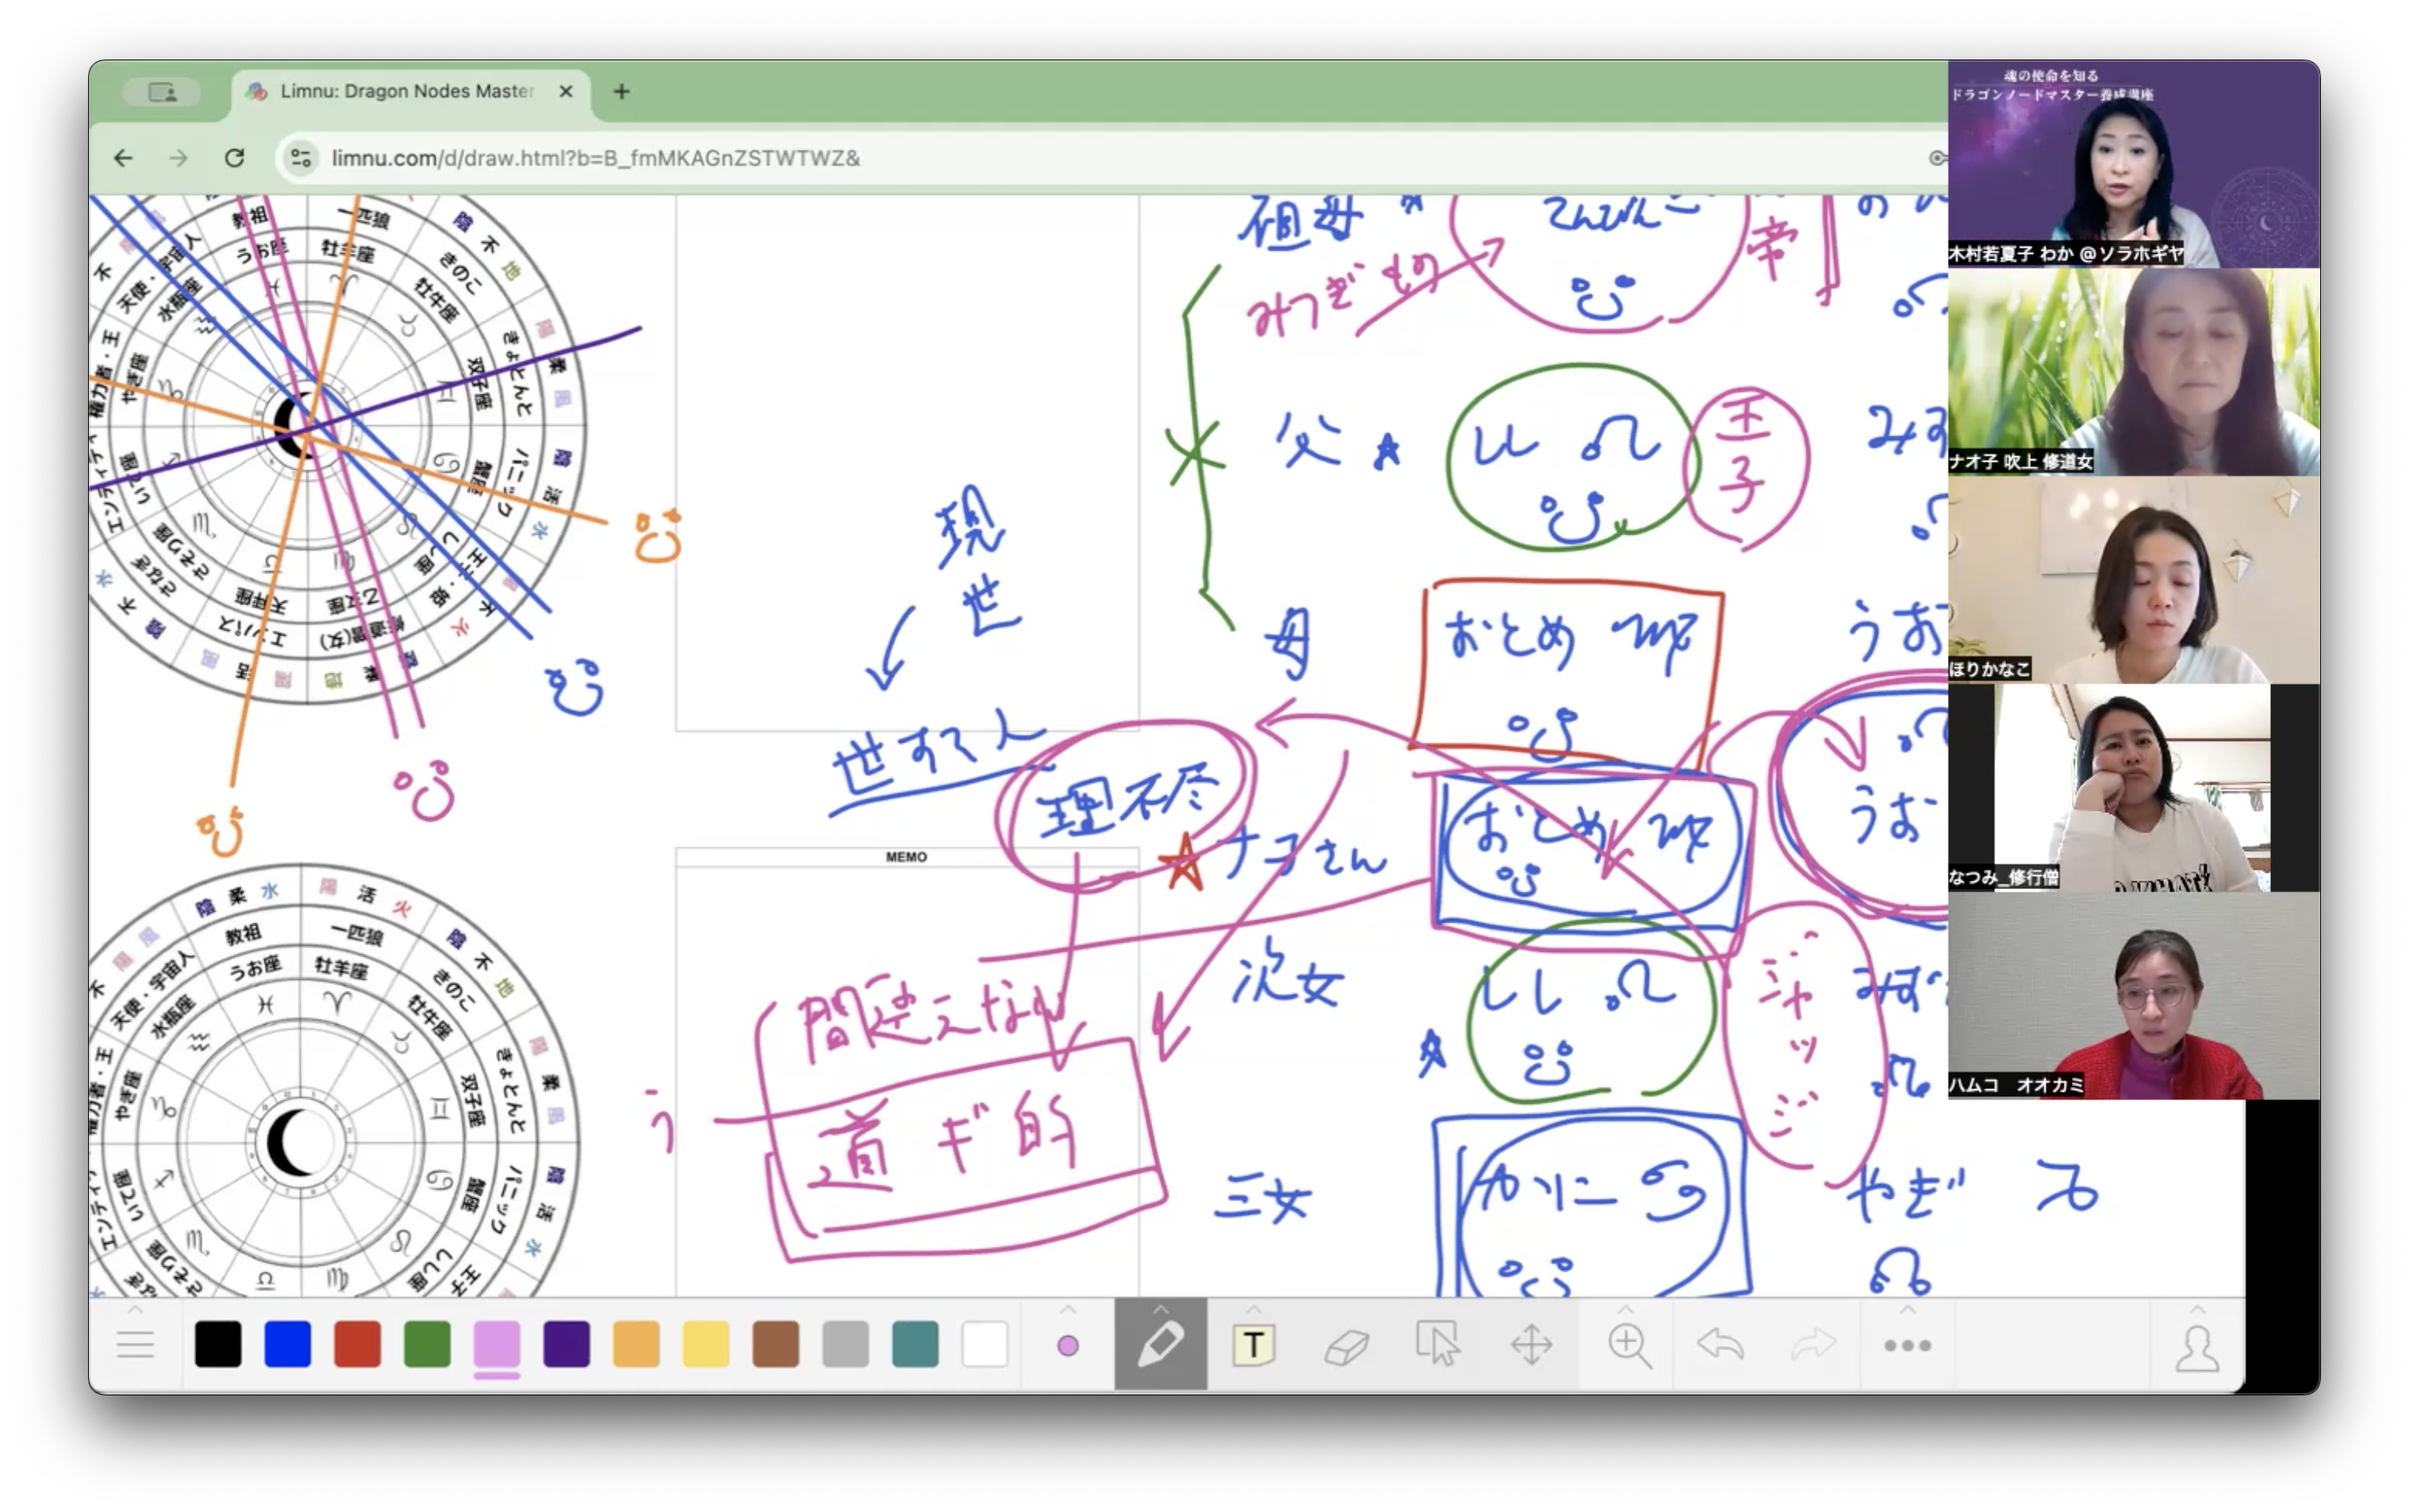Viewport: 2409px width, 1512px height.
Task: Undo the last stroke
Action: [1720, 1345]
